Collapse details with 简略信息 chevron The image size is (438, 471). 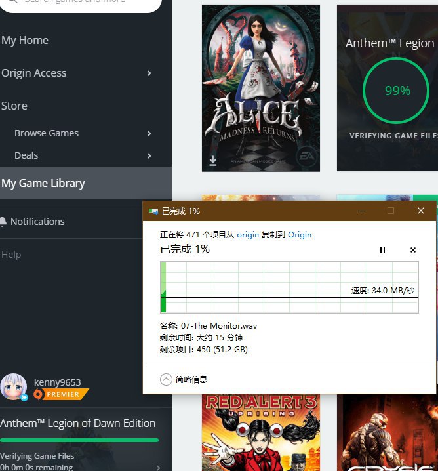pyautogui.click(x=166, y=380)
